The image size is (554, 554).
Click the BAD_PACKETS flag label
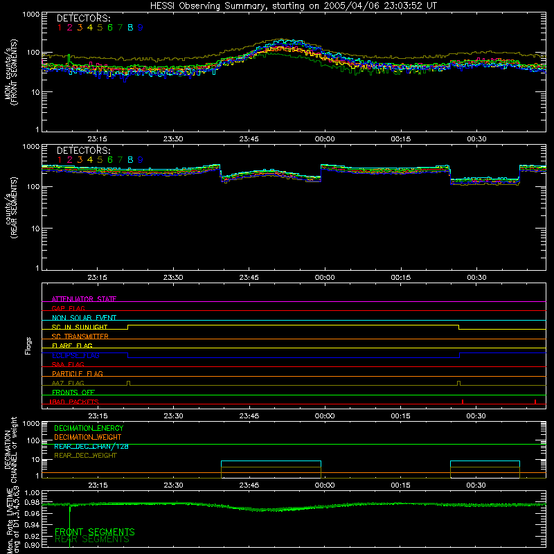(x=75, y=402)
